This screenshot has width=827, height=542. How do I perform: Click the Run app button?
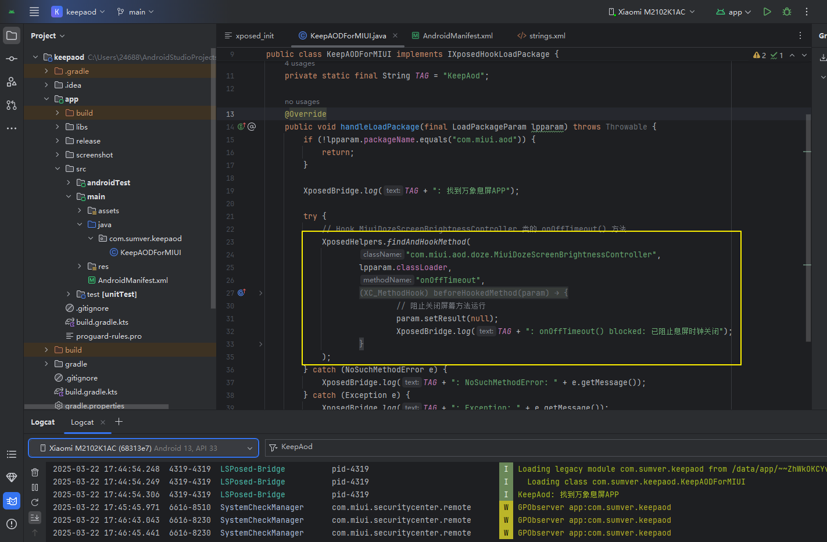767,12
